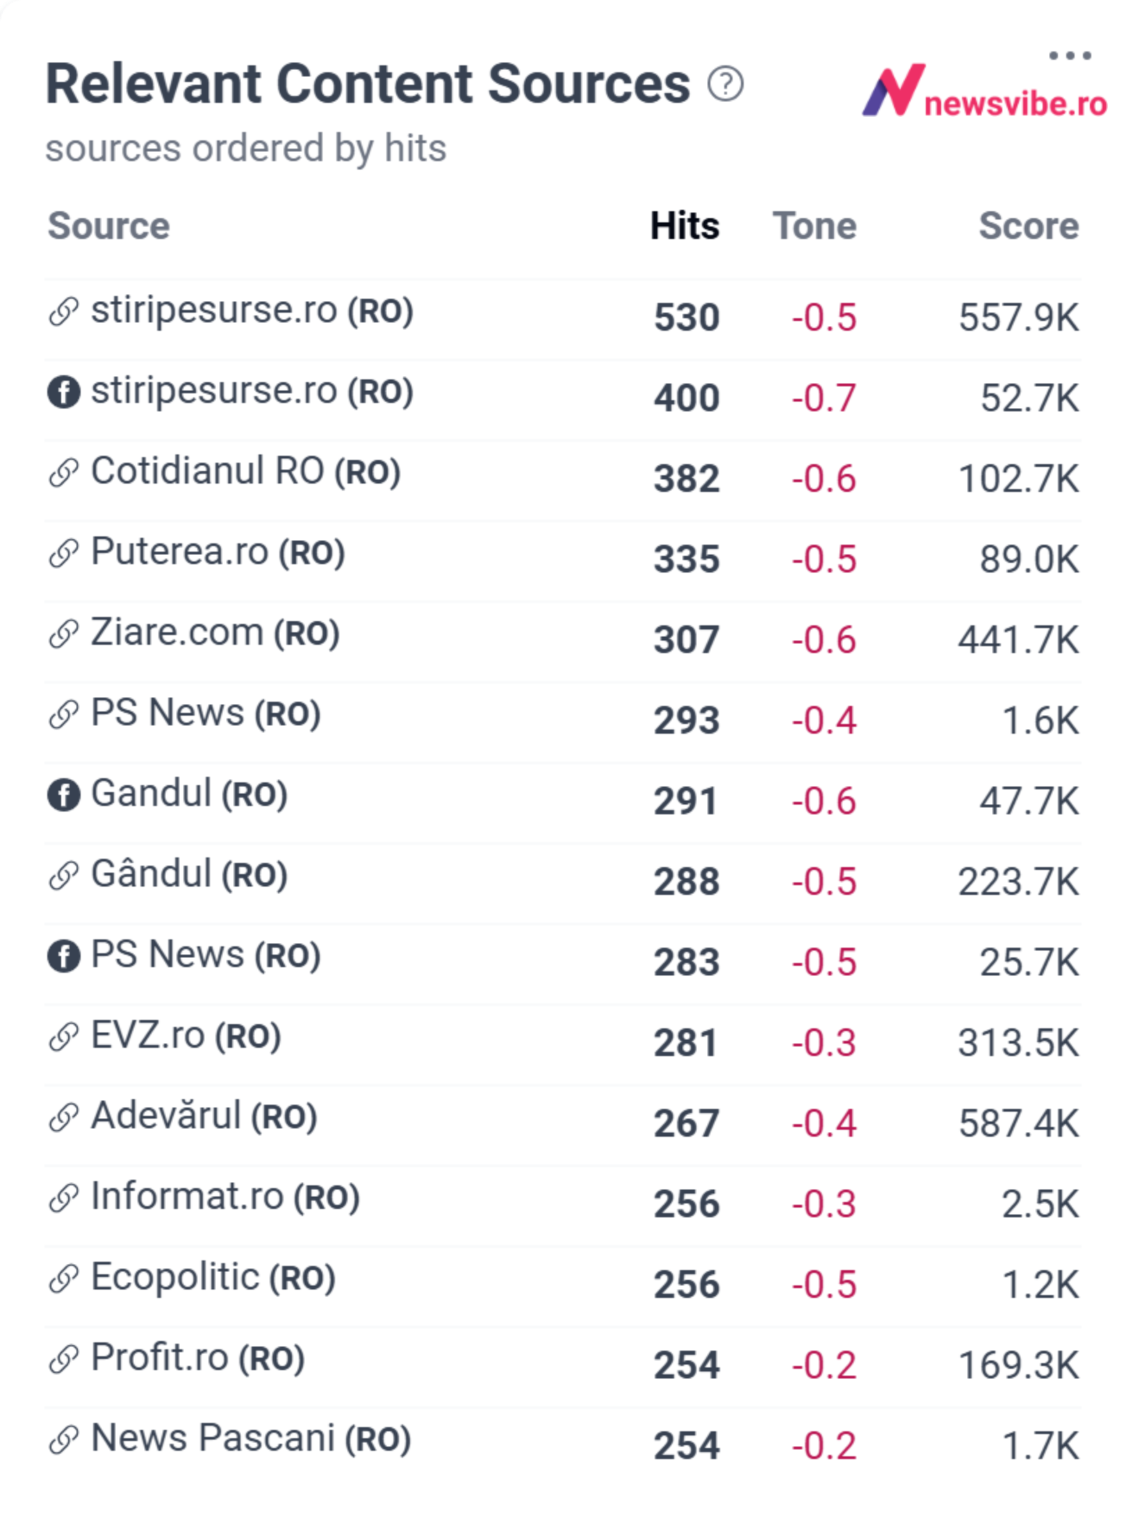Click the newsvibe.ro logo
1126x1523 pixels.
tap(984, 90)
